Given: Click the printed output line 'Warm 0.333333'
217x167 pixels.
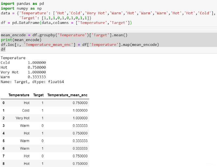Looking at the screenshot, I should (x=23, y=77).
